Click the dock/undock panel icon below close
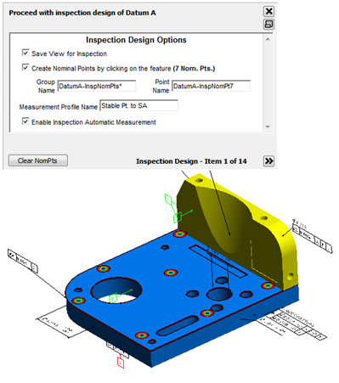Viewport: 339px width, 383px height. click(268, 25)
